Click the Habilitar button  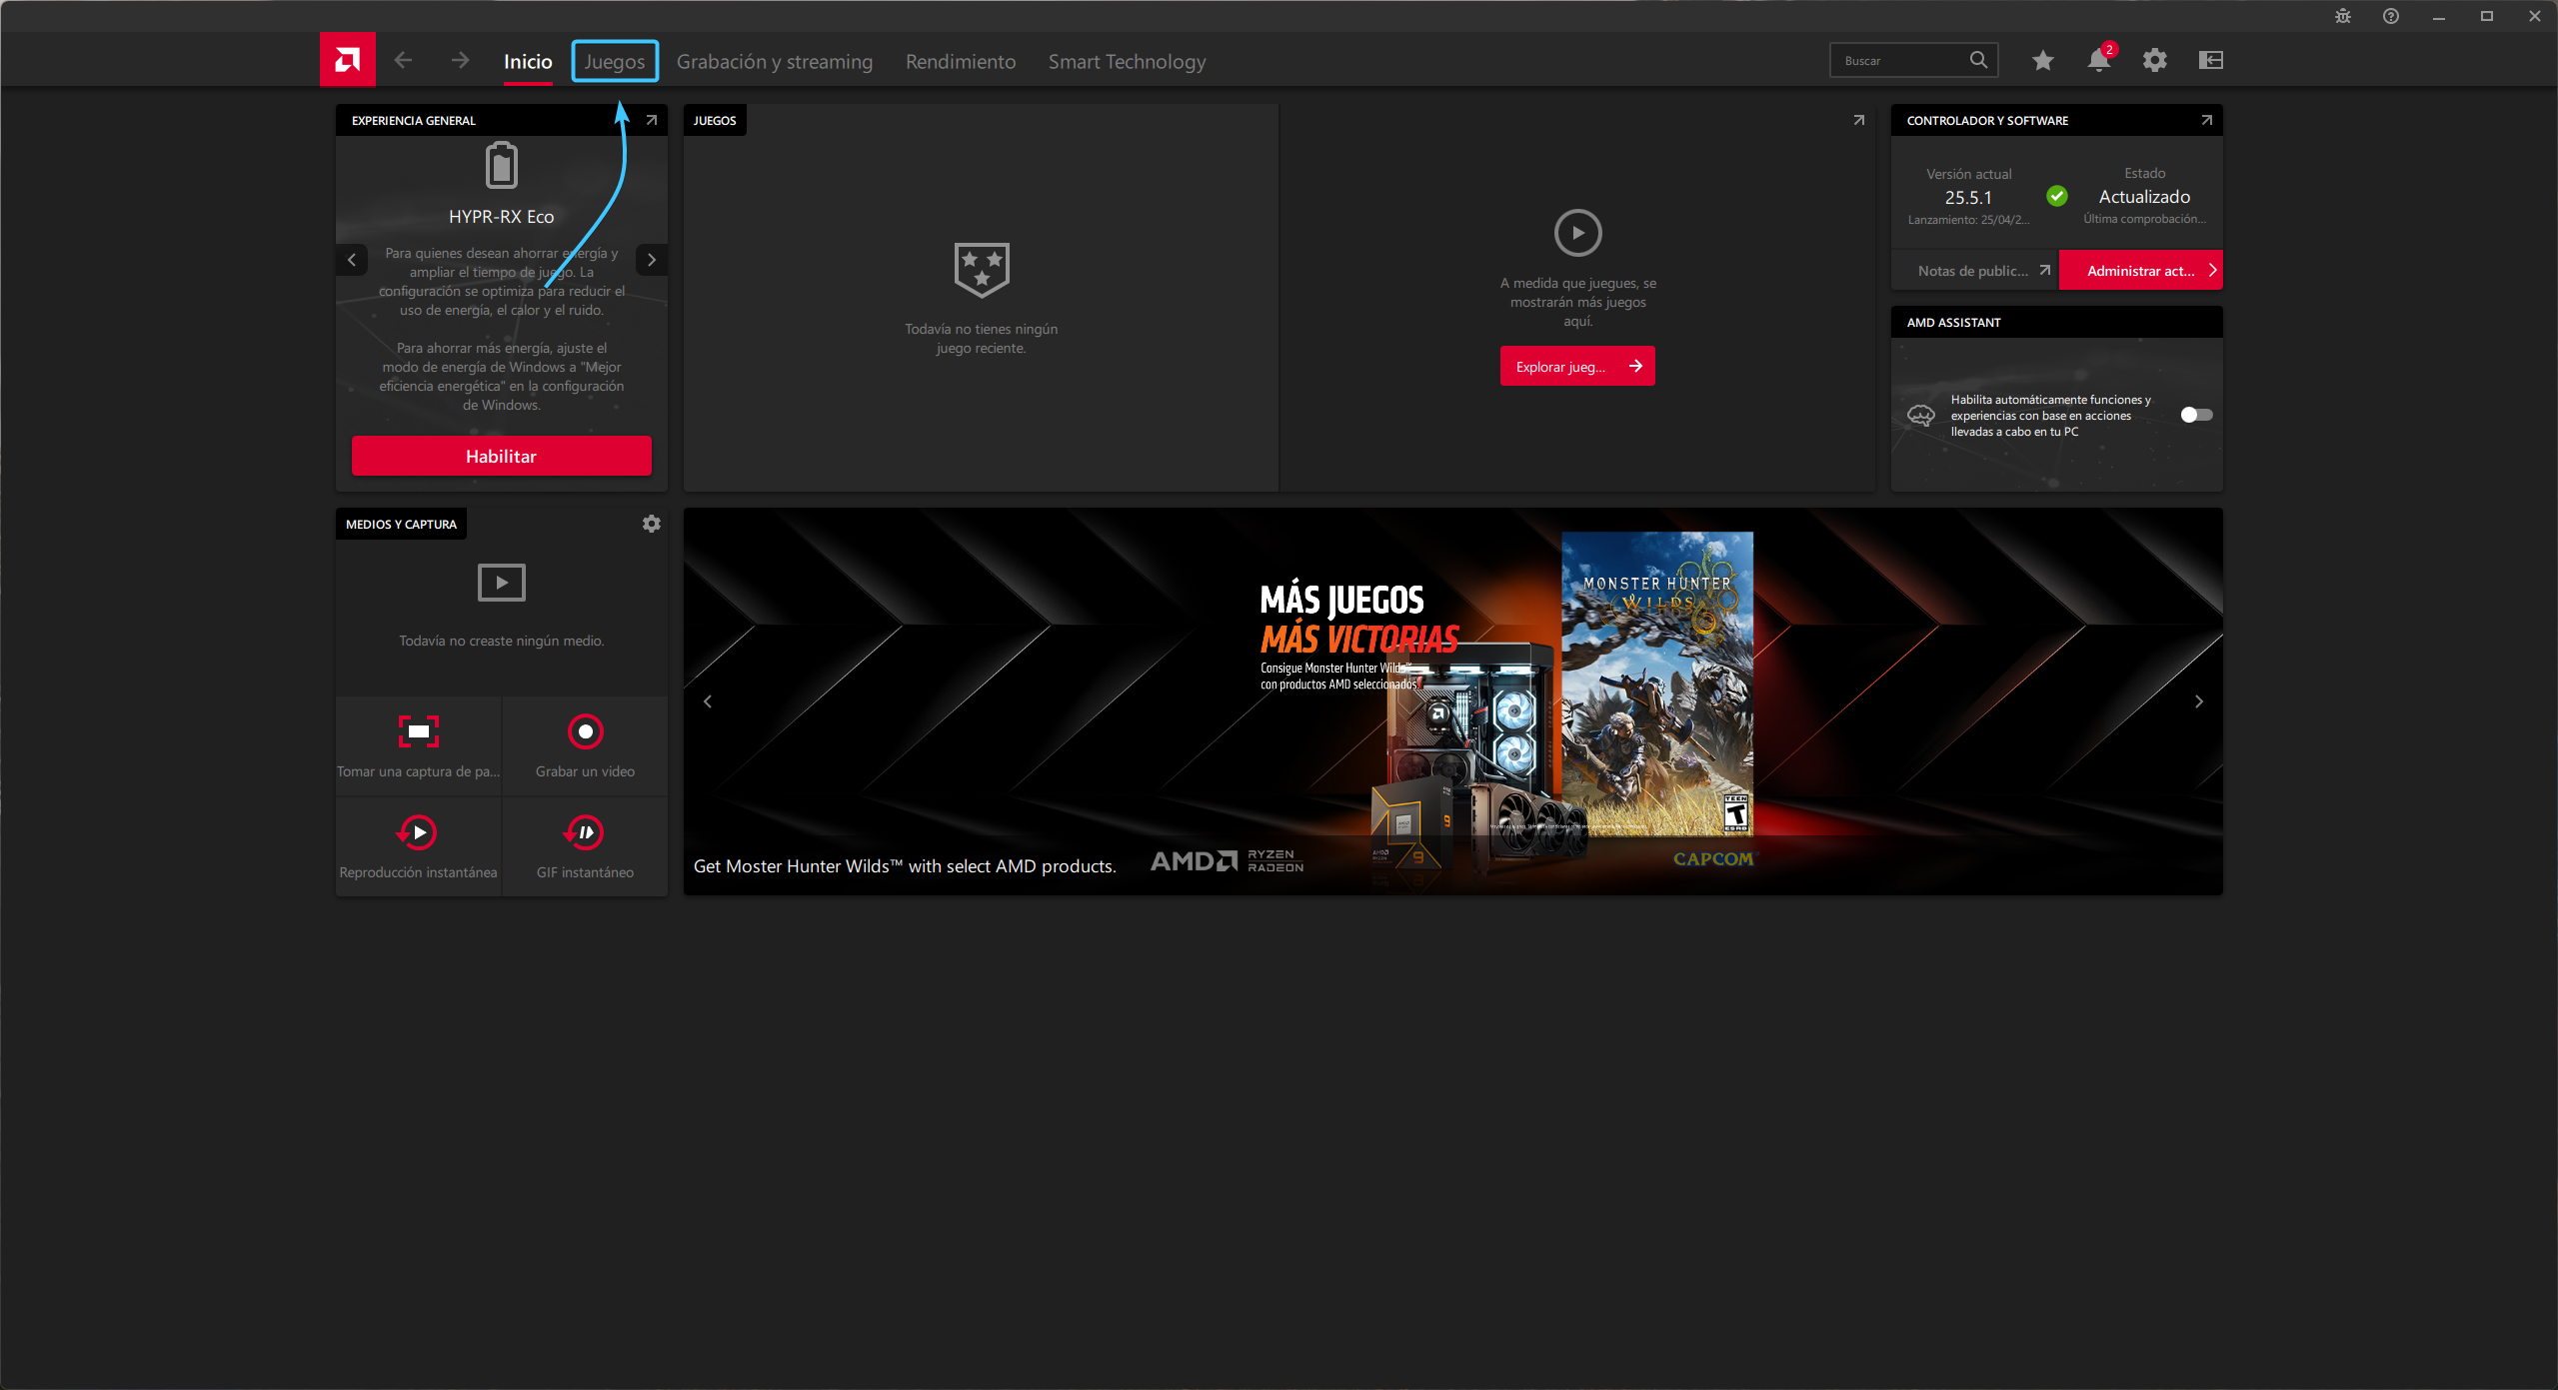(x=501, y=456)
